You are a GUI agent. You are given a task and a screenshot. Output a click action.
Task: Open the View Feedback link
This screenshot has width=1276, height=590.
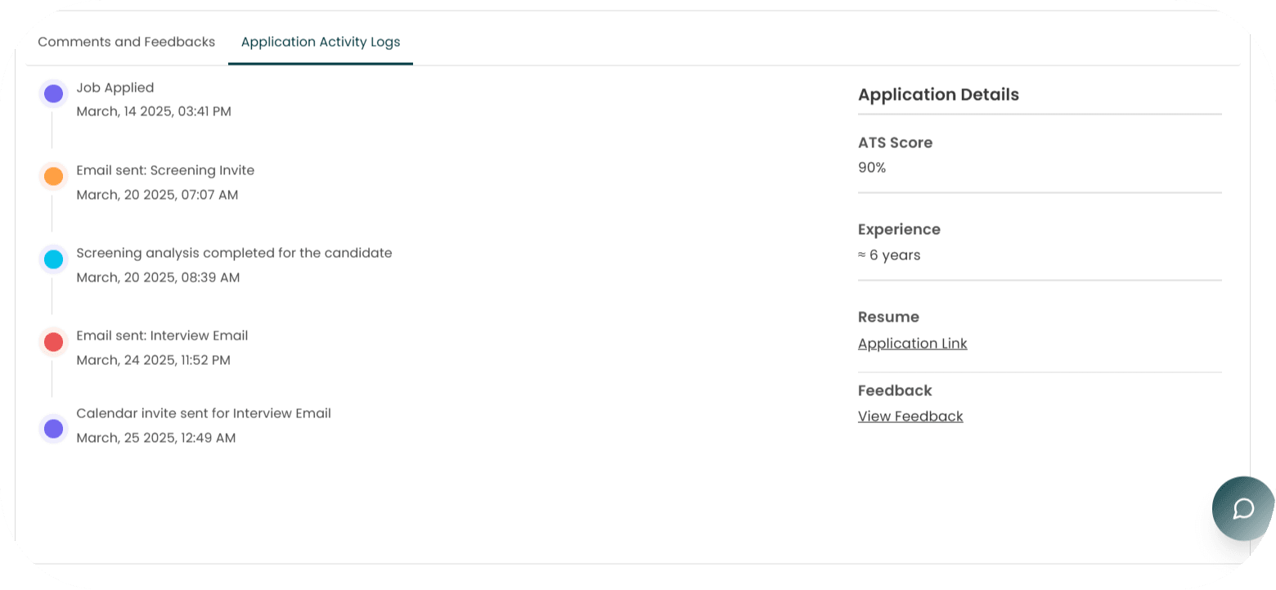pos(910,417)
